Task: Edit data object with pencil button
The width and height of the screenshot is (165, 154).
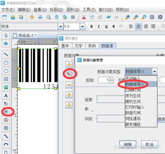Action: click(x=69, y=74)
